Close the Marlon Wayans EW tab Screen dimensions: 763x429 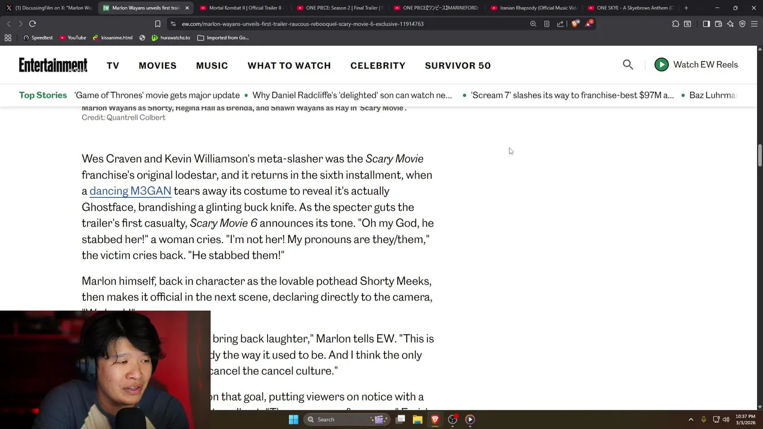187,8
